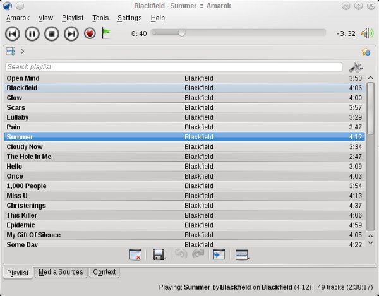Screen dimensions: 379x296
Task: Select the track Glow
Action: (184, 98)
